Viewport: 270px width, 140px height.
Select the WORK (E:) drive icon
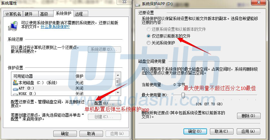16,94
